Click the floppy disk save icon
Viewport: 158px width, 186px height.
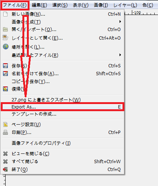tap(5, 66)
